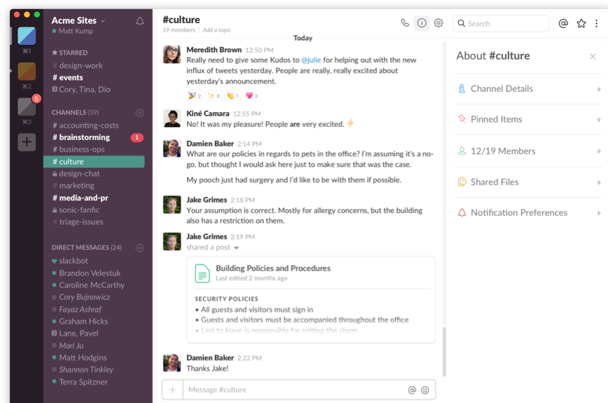This screenshot has height=403, width=608.
Task: Add a new workspace plus button
Action: coord(27,142)
